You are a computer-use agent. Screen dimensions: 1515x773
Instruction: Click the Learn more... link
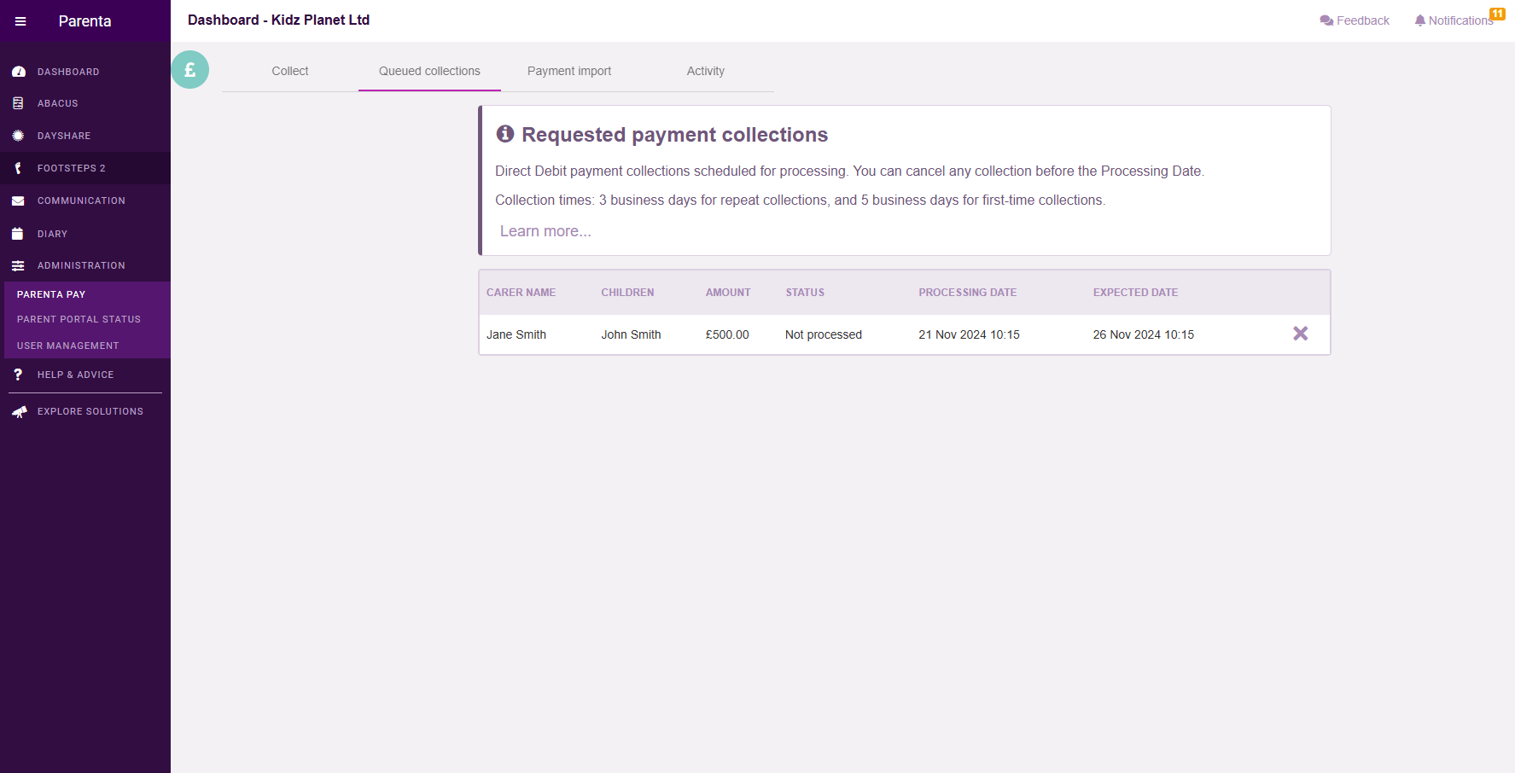point(545,231)
